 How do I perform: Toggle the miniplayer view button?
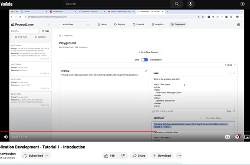(x=247, y=137)
